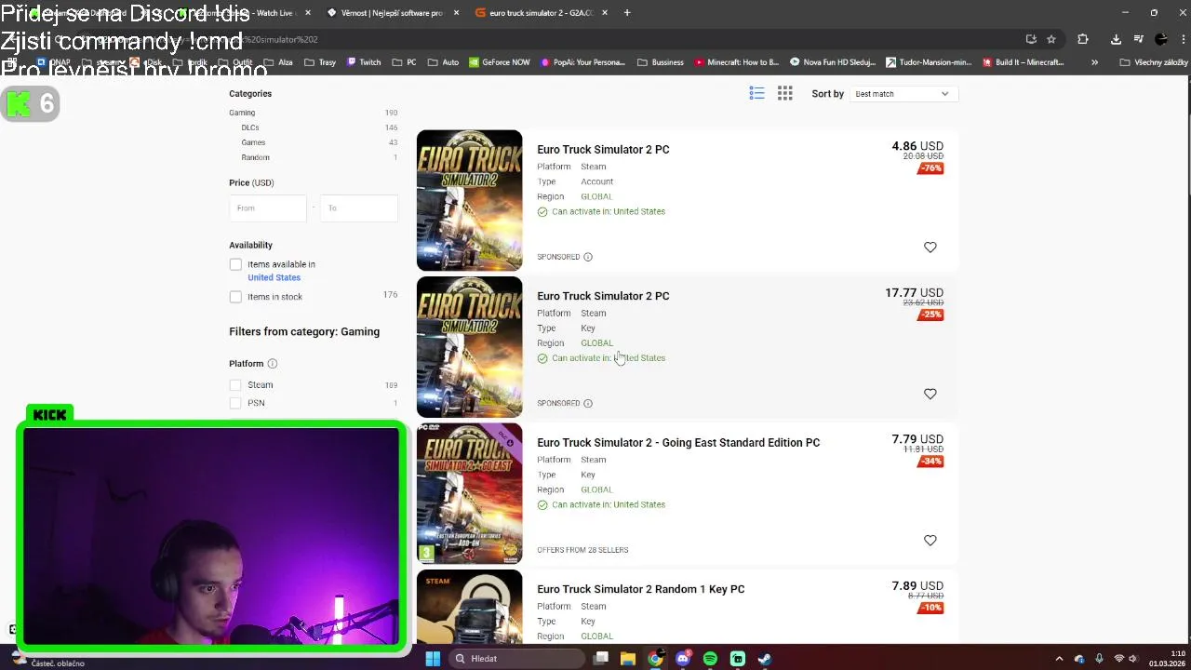This screenshot has width=1191, height=670.
Task: Open the Všechny záložky bookmarks folder
Action: 1154,62
